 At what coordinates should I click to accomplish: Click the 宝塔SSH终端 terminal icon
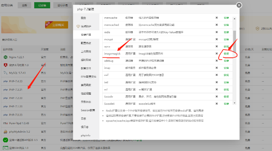(5, 148)
